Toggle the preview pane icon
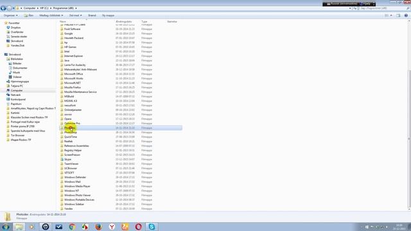 tap(398, 15)
